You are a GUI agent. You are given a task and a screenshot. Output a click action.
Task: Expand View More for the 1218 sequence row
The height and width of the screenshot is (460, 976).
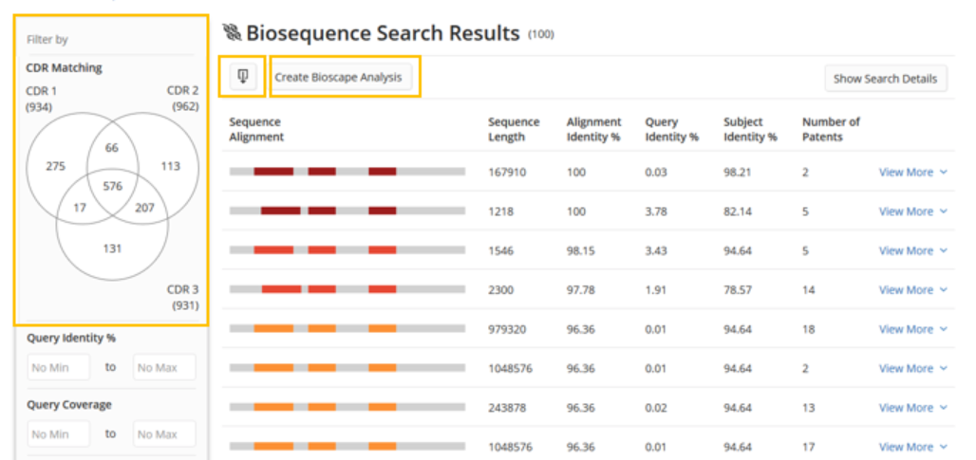tap(911, 212)
